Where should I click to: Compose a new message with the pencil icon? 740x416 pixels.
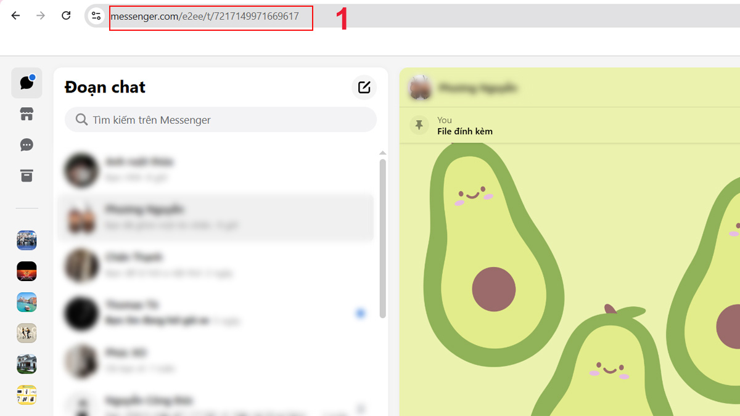[x=364, y=87]
